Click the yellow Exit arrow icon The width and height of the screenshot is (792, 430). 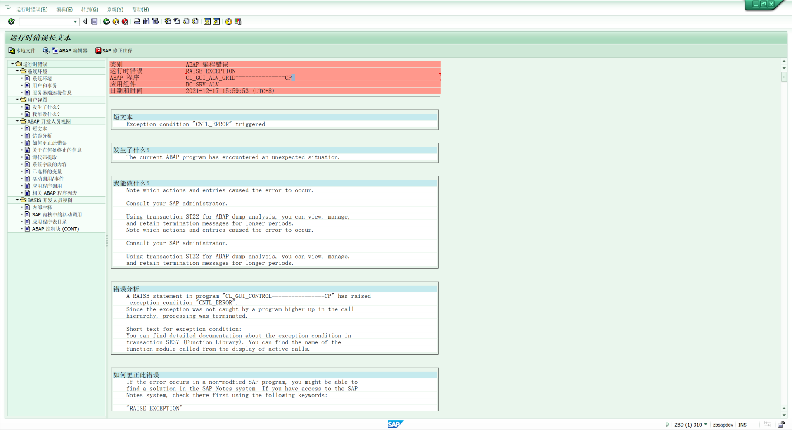coord(116,21)
